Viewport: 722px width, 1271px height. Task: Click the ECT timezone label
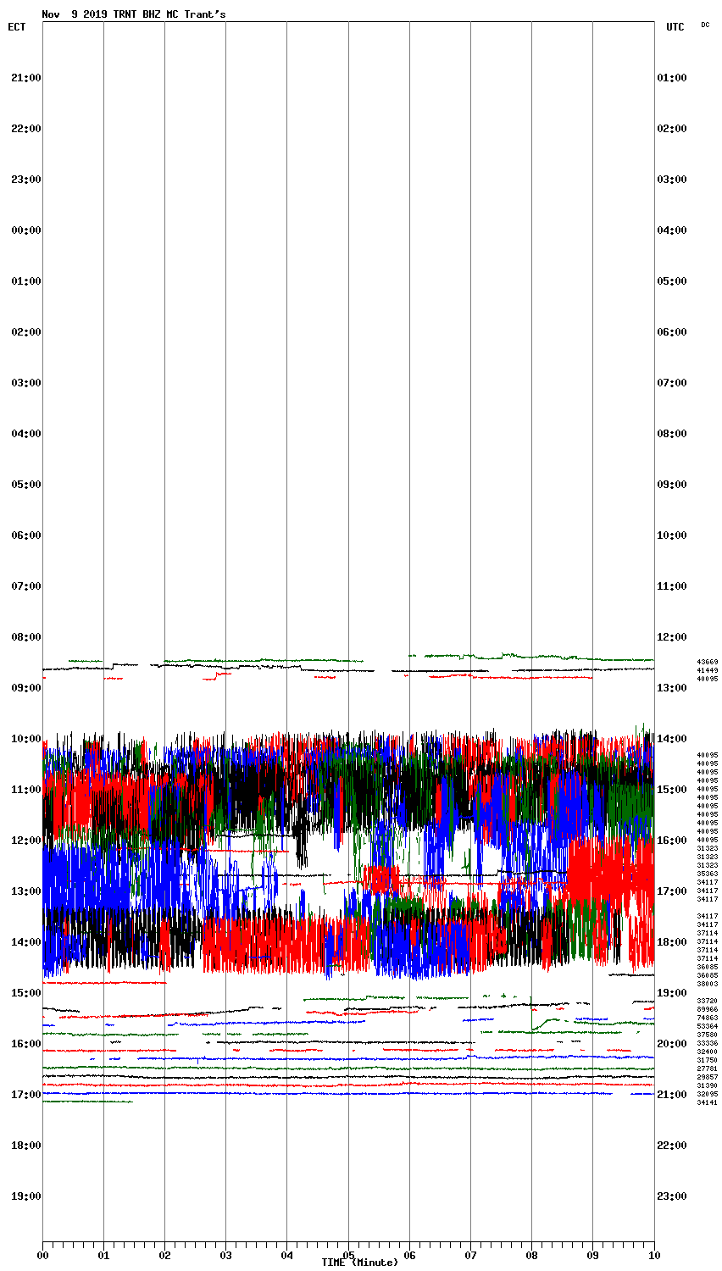(x=17, y=27)
